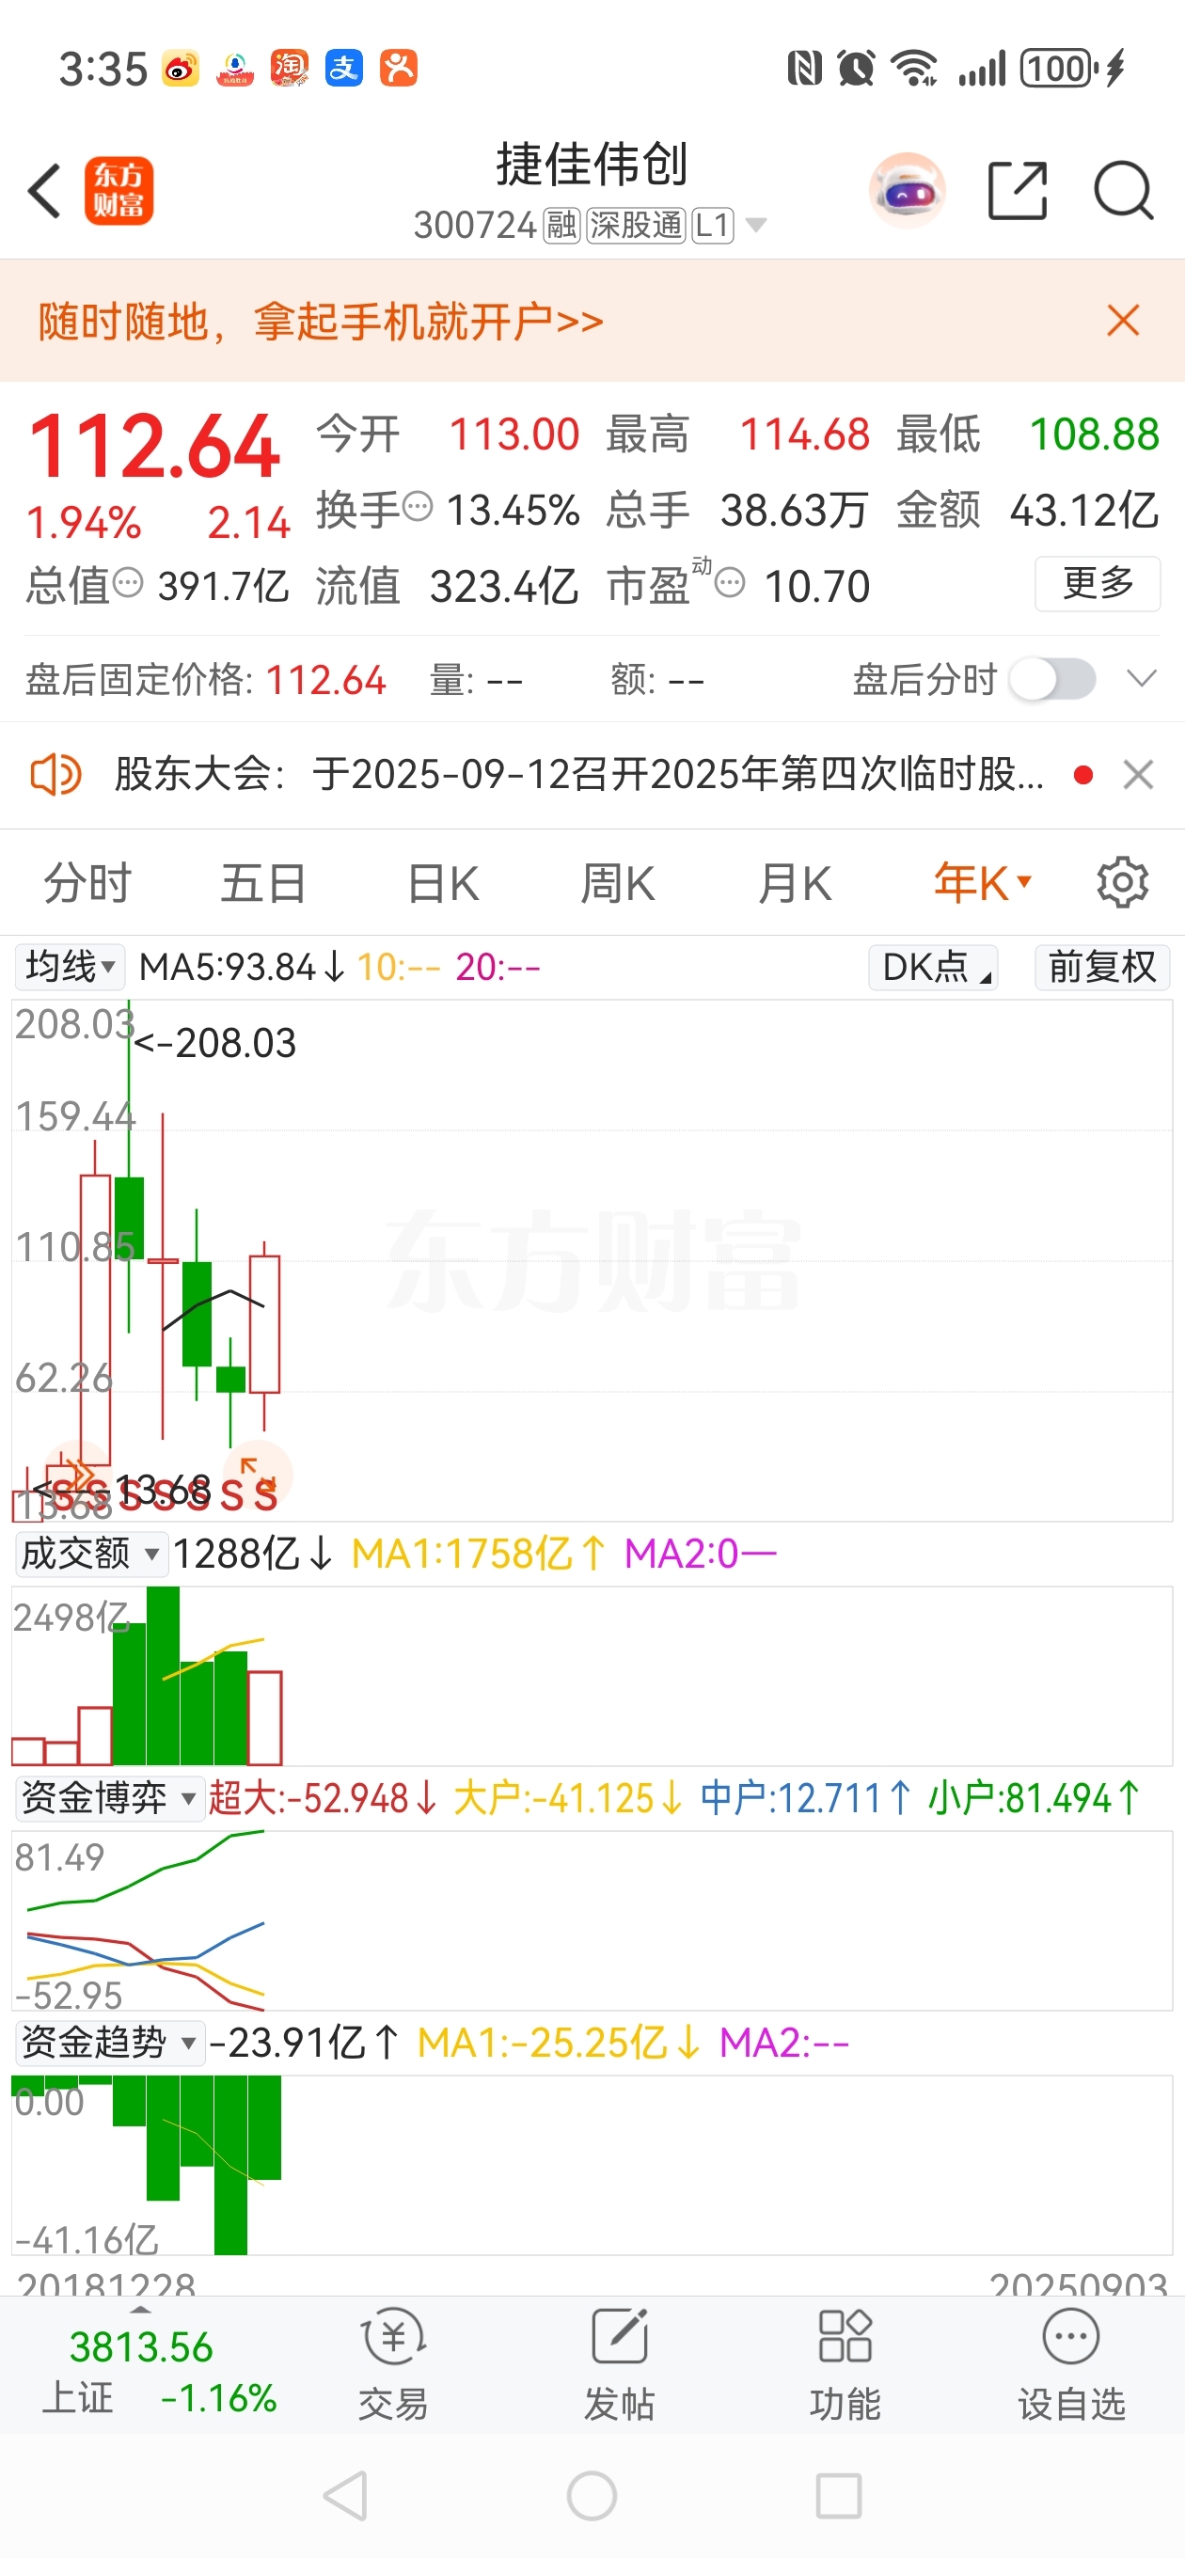This screenshot has width=1185, height=2558.
Task: Open the 资金趋势 indicator dropdown
Action: coord(109,2042)
